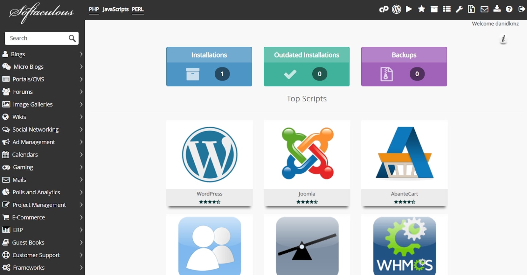Viewport: 527px width, 275px height.
Task: Open the WHMCS script logo
Action: pyautogui.click(x=404, y=246)
